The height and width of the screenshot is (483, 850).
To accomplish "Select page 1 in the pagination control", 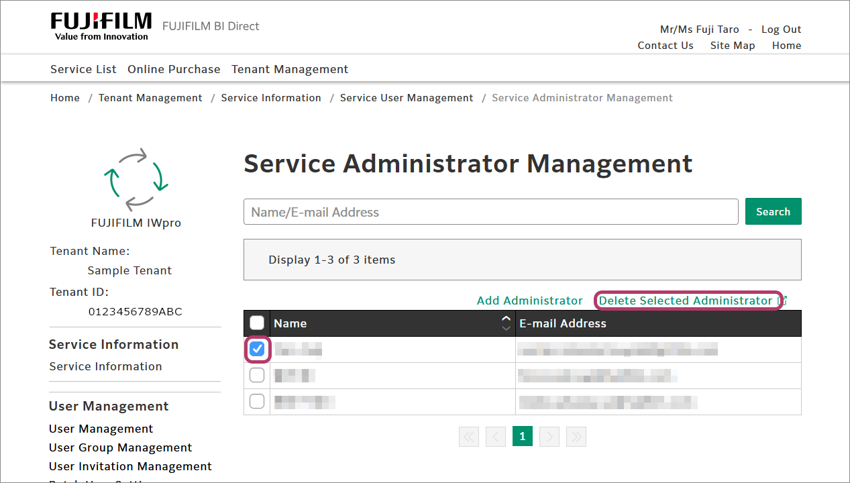I will coord(522,436).
